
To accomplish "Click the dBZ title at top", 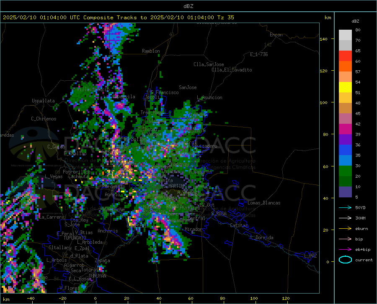I will pyautogui.click(x=188, y=6).
